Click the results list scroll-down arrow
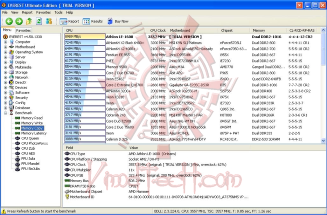The height and width of the screenshot is (215, 327). [x=323, y=141]
